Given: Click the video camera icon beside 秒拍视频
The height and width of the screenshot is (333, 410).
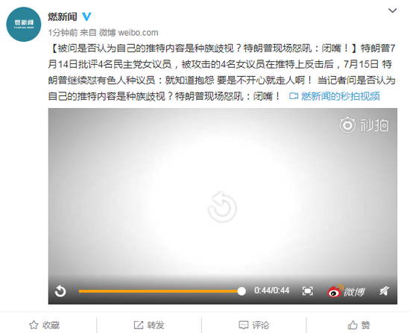Looking at the screenshot, I should 294,96.
